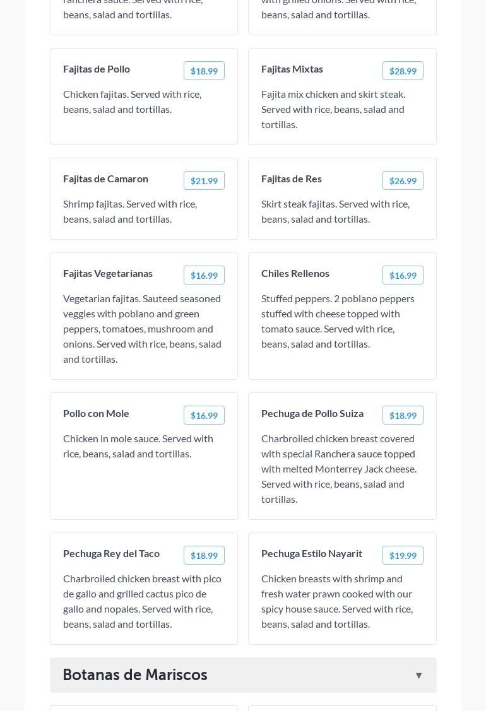Screen dimensions: 486x711
Task: Choose the Fajitas Vegetarianas $16.99 price tag
Action: tap(204, 275)
